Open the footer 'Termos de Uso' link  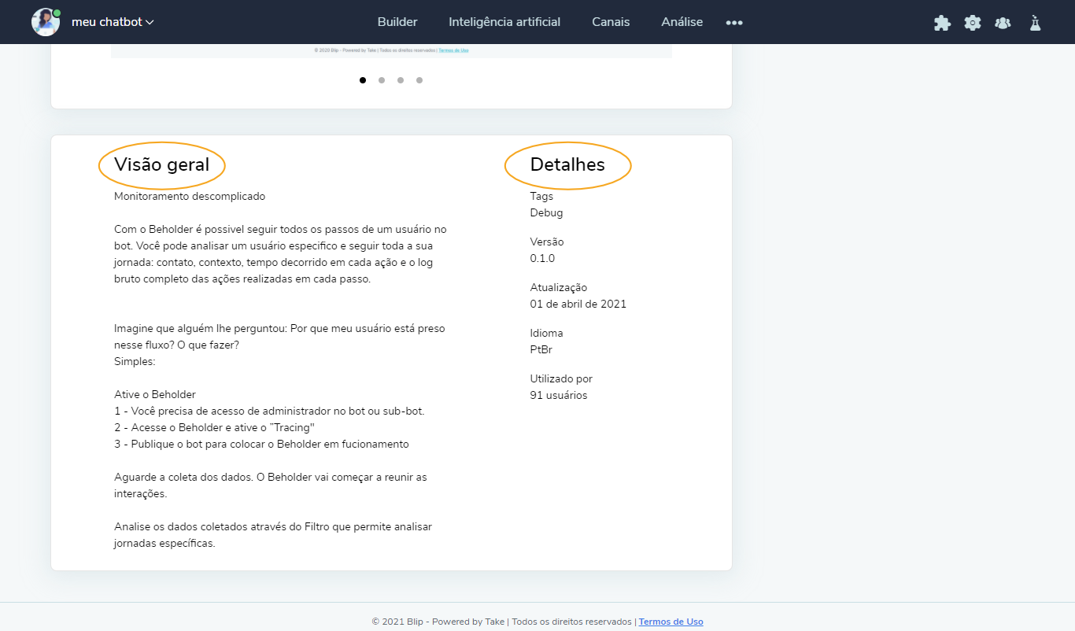tap(671, 622)
